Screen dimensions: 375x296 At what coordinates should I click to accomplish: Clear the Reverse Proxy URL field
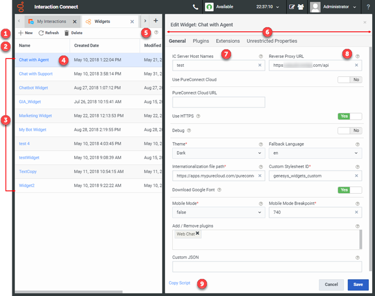357,65
